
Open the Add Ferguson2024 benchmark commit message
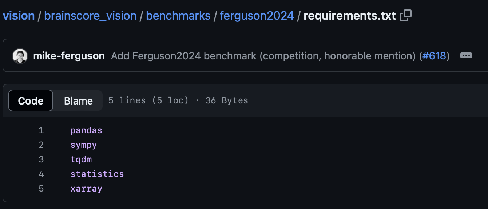point(265,56)
